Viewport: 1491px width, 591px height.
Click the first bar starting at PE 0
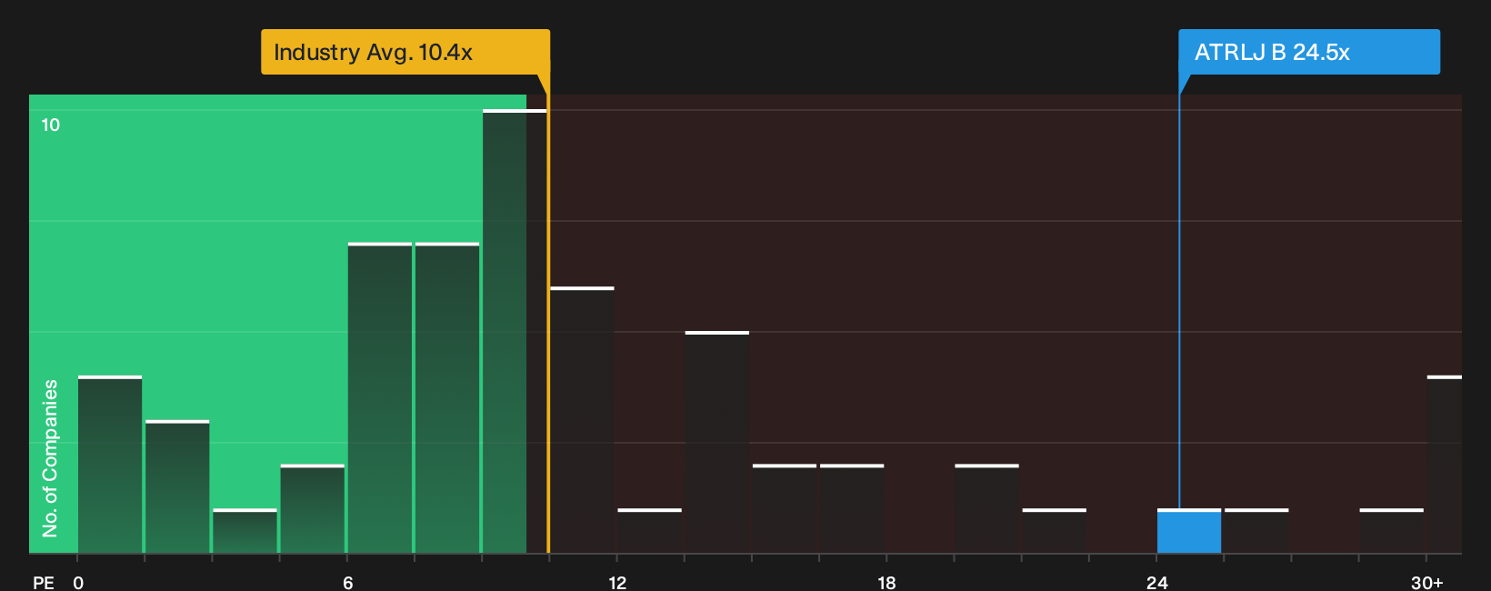pyautogui.click(x=110, y=465)
